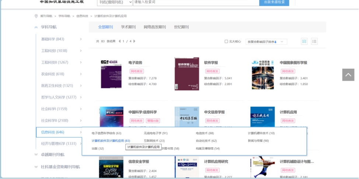Click the 计算机辅助设计与图… journal title
The height and width of the screenshot is (179, 359).
(297, 162)
